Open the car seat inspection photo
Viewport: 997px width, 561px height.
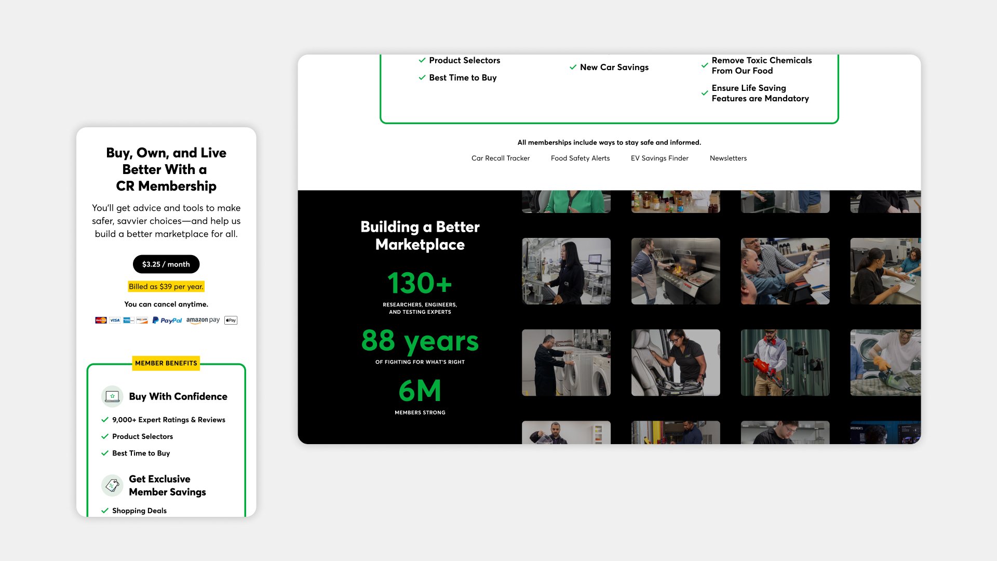pyautogui.click(x=676, y=363)
